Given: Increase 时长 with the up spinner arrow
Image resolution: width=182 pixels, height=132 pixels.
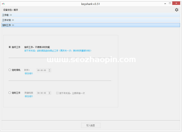Looking at the screenshot, I should [50, 69].
